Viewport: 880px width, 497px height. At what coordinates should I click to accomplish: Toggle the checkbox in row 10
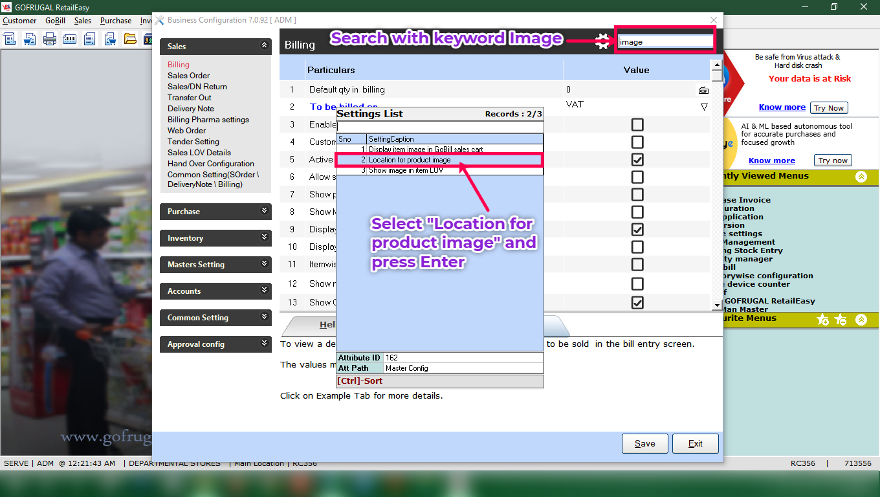(637, 247)
